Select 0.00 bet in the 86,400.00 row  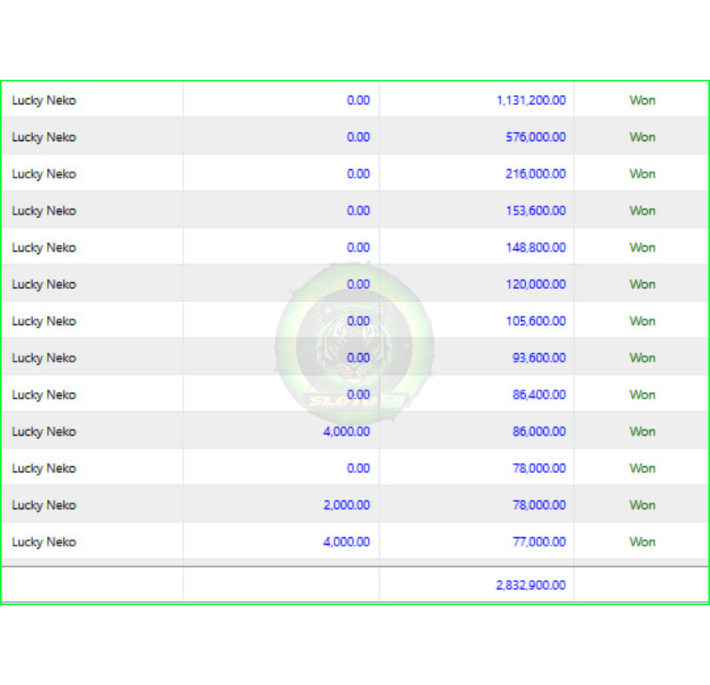click(x=358, y=394)
